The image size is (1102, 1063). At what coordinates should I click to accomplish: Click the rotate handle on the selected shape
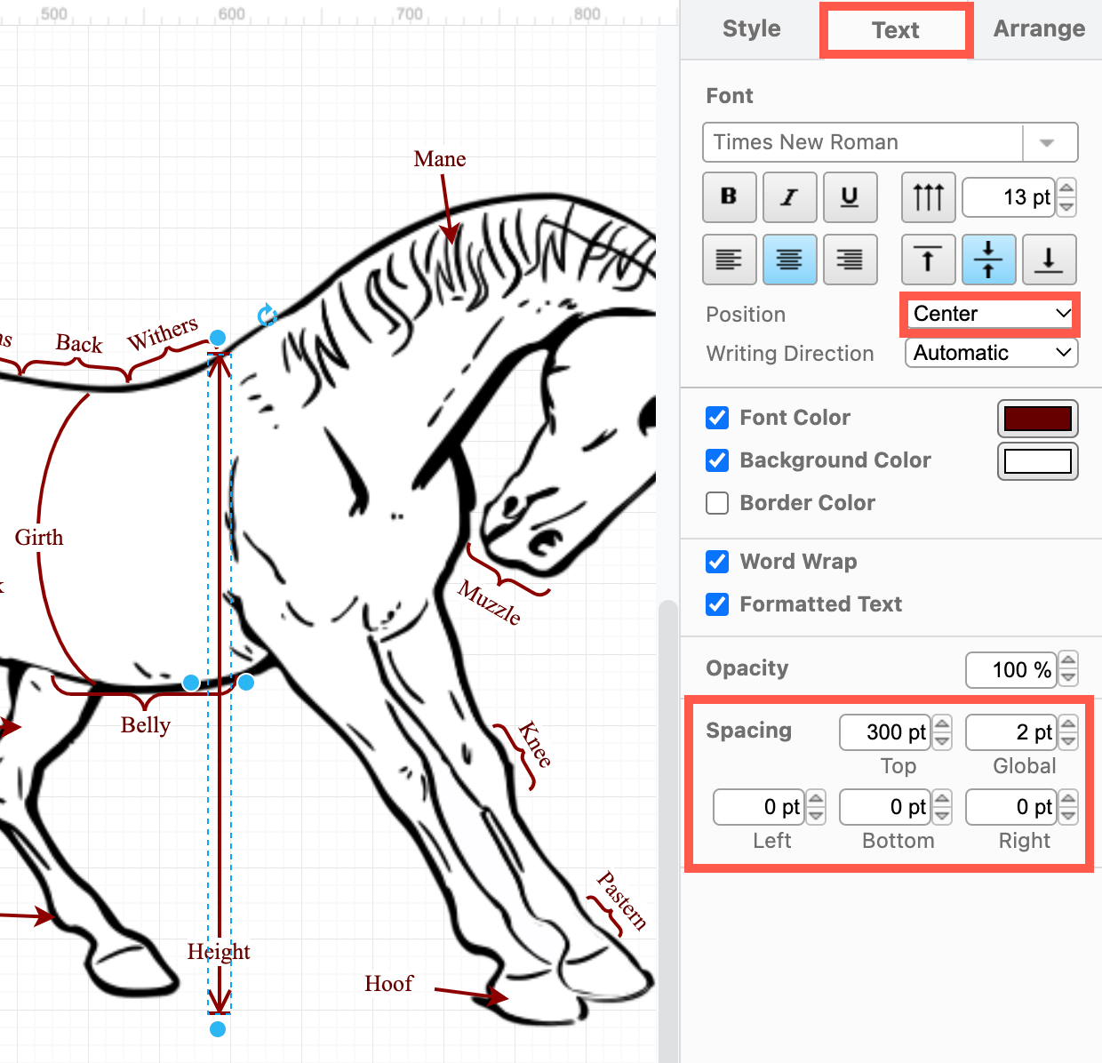[268, 316]
